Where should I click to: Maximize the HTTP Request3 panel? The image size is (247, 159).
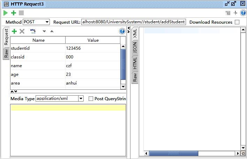click(x=234, y=3)
